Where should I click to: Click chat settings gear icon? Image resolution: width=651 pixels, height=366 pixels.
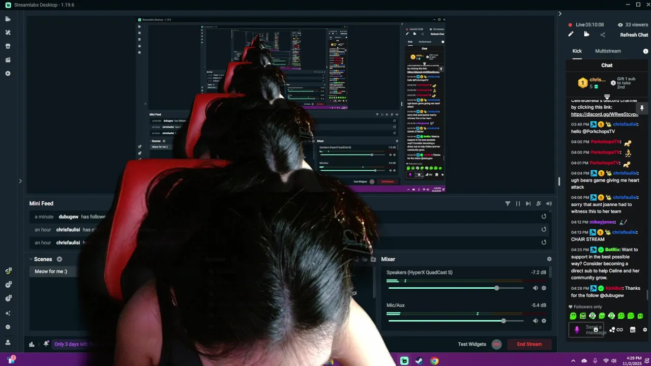[645, 330]
